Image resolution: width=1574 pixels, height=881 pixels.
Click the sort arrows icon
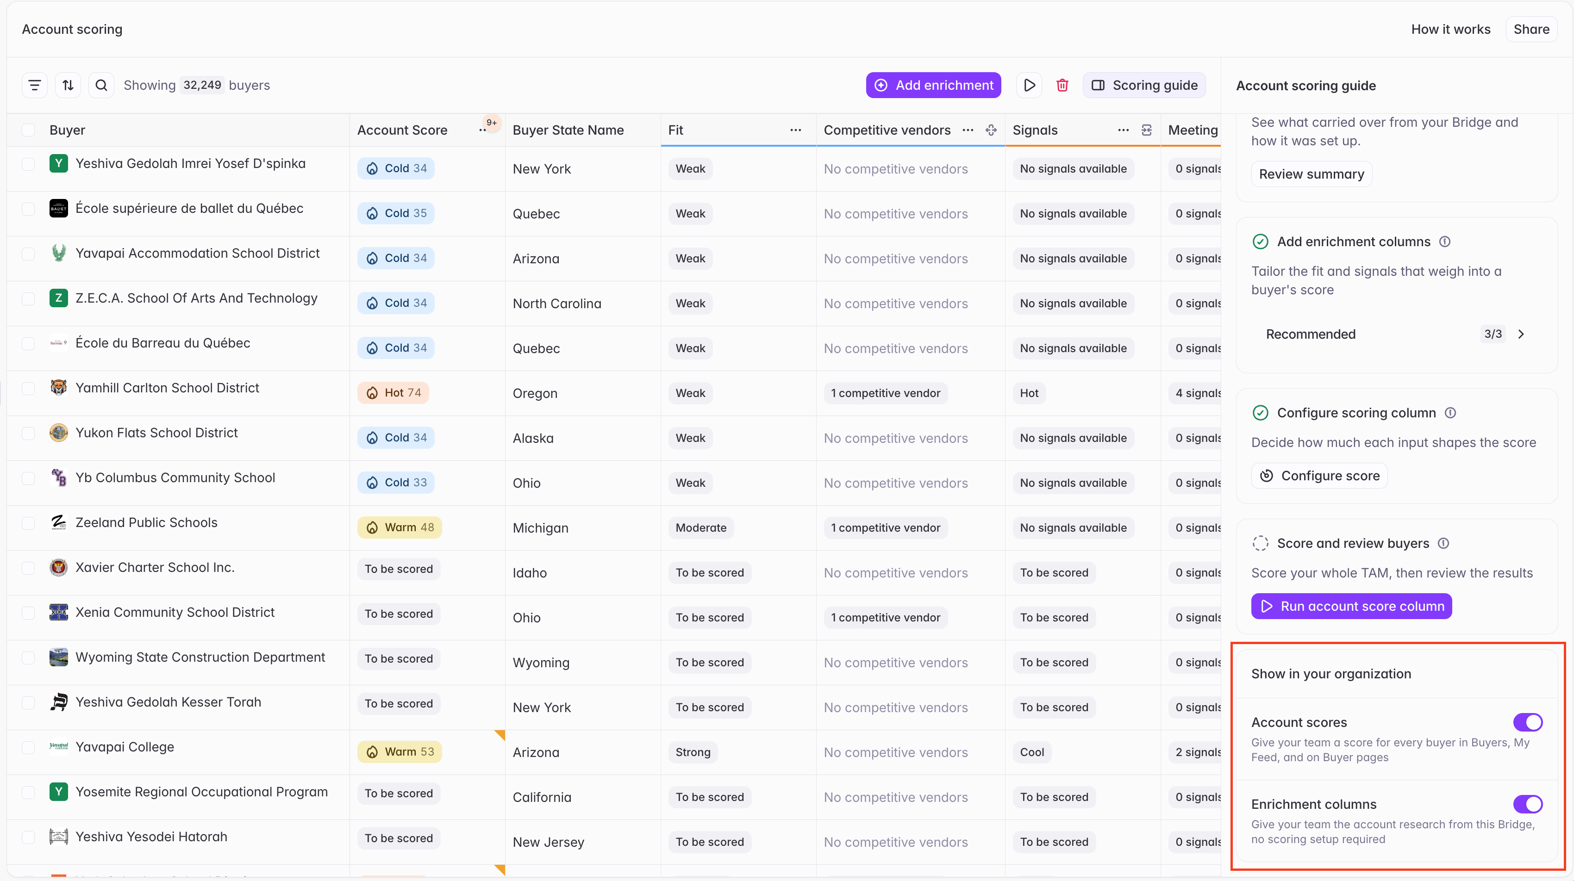[68, 86]
